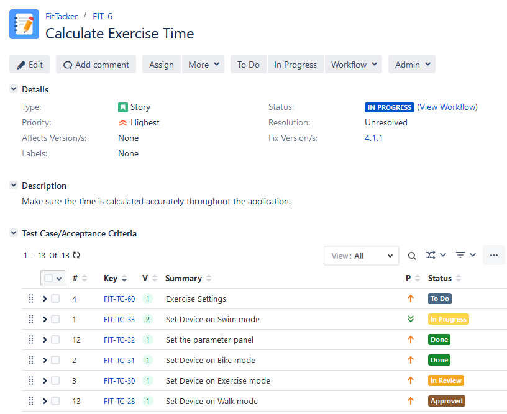
Task: Open the FIT-TC-31 test case key link
Action: pos(119,360)
